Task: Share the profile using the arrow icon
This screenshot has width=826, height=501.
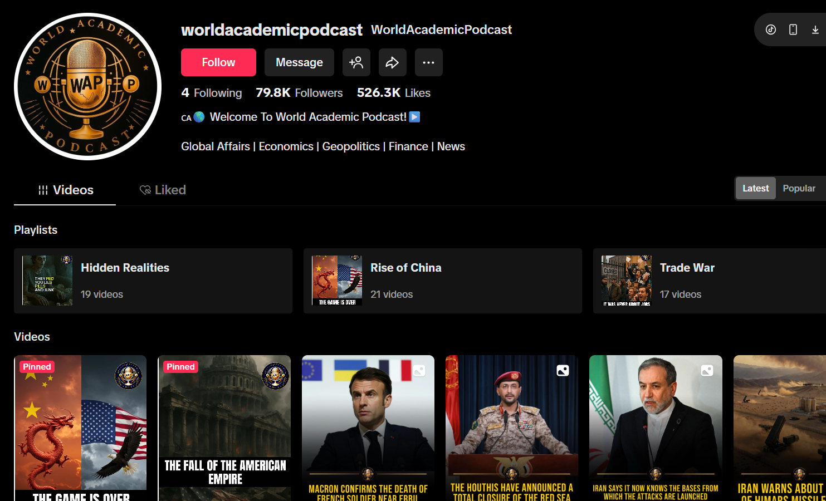Action: (393, 62)
